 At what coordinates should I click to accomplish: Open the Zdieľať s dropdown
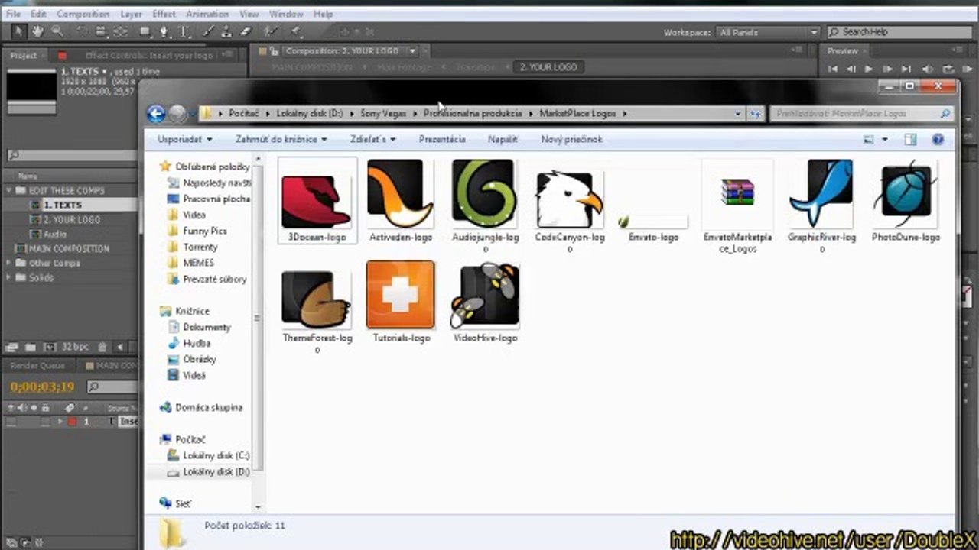373,139
